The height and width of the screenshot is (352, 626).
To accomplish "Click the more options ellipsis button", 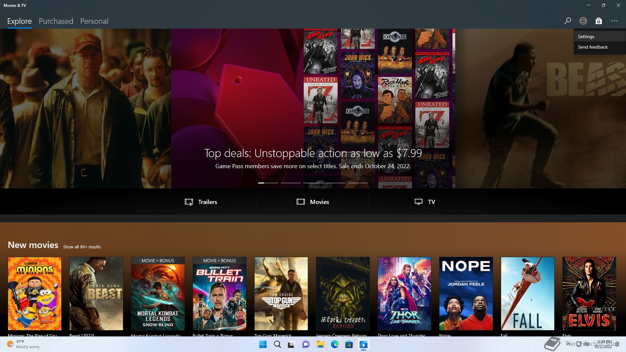I will [x=615, y=21].
